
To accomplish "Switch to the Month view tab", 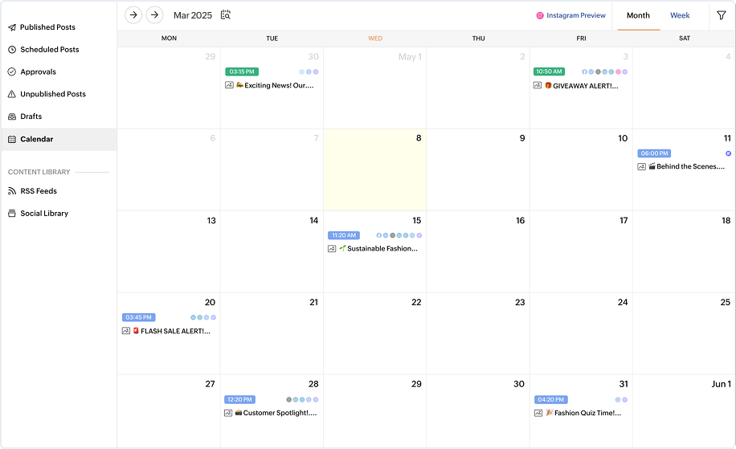I will coord(638,15).
